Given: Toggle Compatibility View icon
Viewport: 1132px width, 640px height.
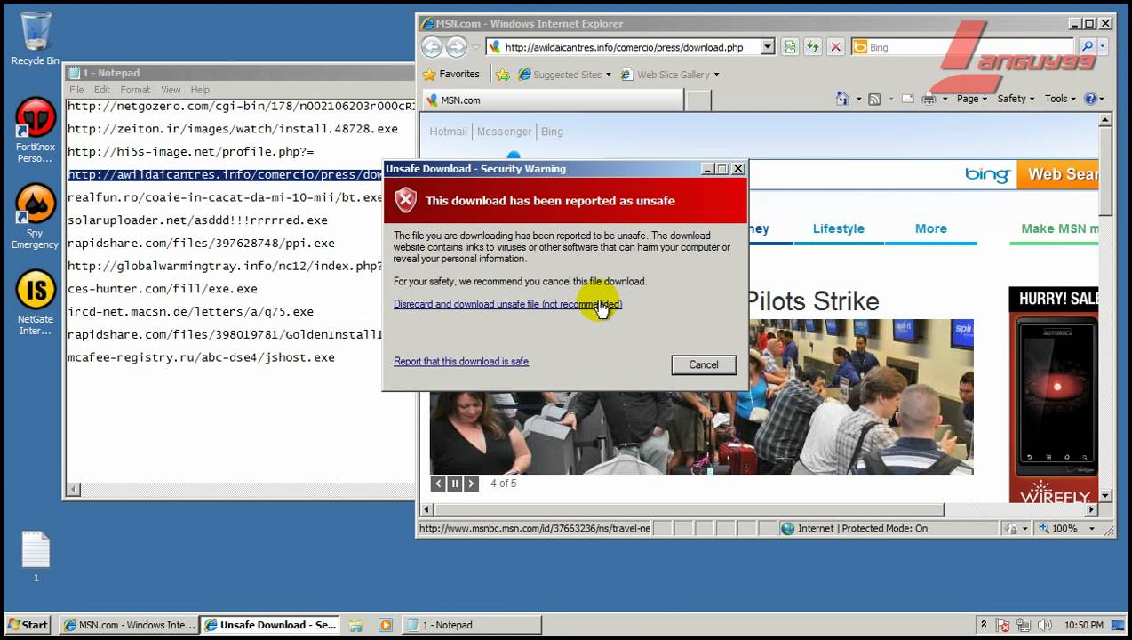Looking at the screenshot, I should coord(789,47).
